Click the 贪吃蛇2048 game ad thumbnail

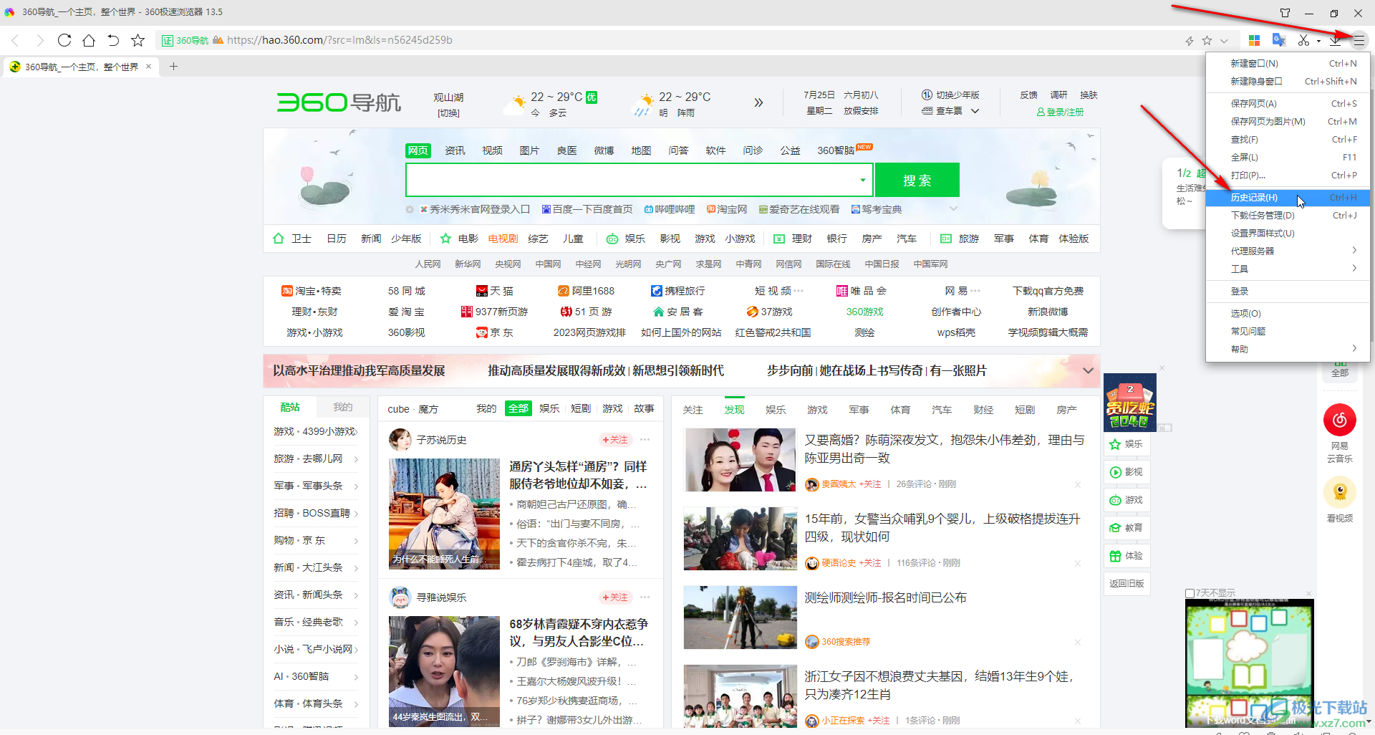click(1130, 403)
